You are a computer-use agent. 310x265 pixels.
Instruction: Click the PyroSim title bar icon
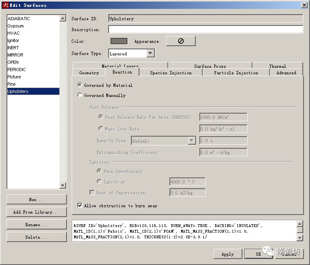pyautogui.click(x=5, y=5)
